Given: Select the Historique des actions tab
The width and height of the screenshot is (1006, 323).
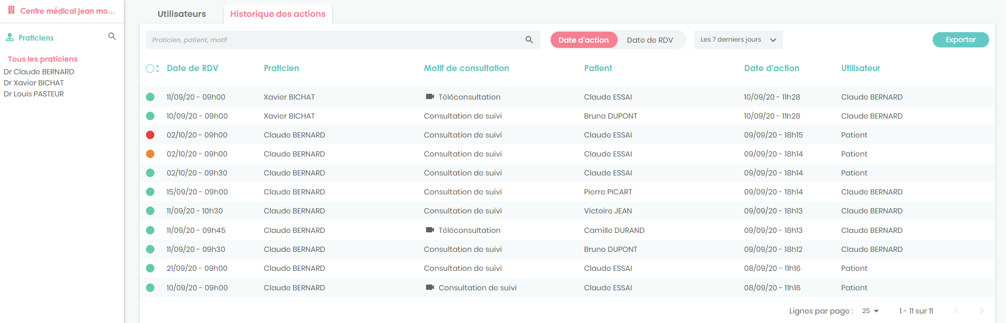Looking at the screenshot, I should tap(278, 14).
